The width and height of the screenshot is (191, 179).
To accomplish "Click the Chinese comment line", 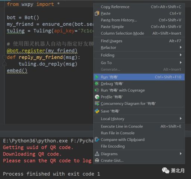I will (x=50, y=44).
